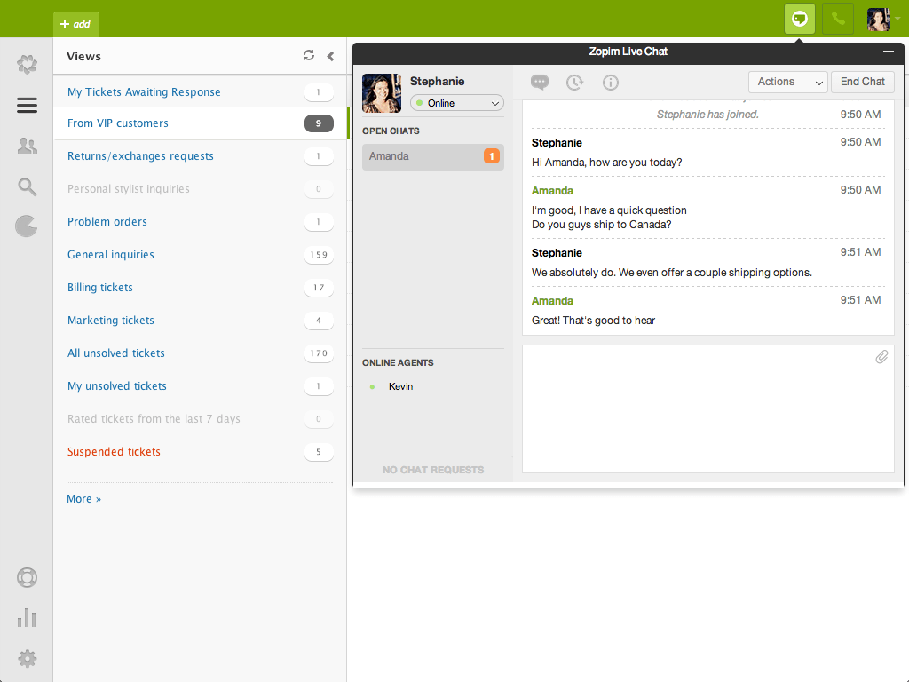The width and height of the screenshot is (909, 682).
Task: Open the phone icon in top bar
Action: [838, 20]
